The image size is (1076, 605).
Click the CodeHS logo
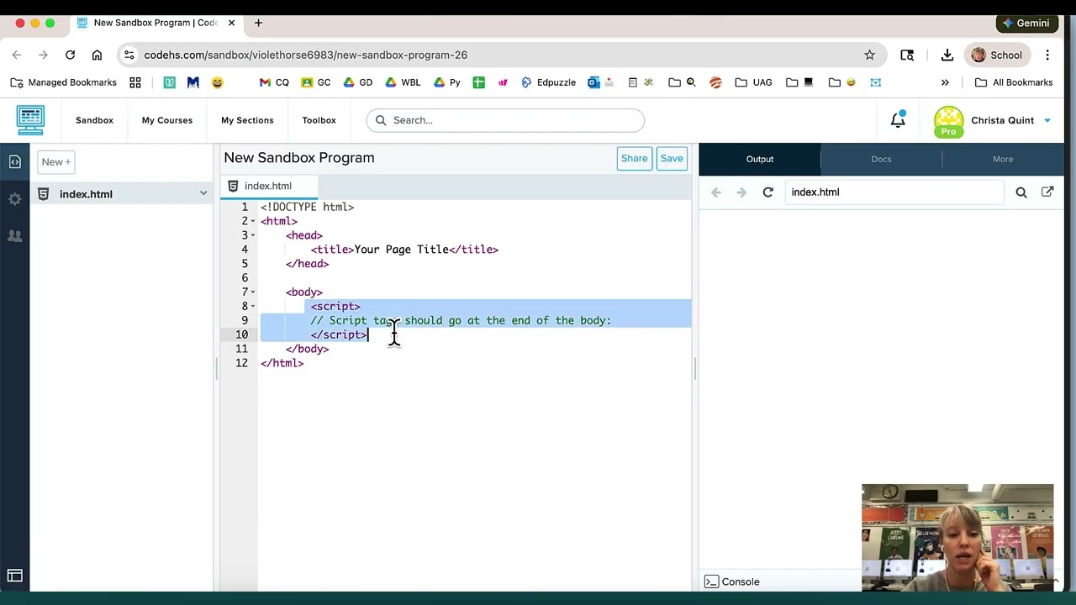(30, 120)
